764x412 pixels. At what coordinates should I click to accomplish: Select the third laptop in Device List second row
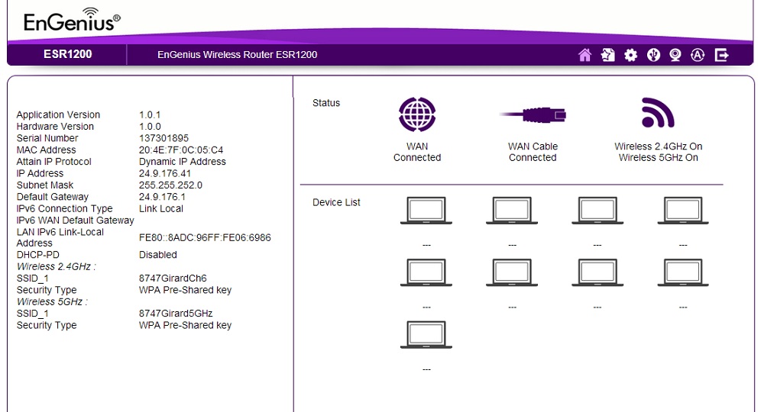coord(597,272)
